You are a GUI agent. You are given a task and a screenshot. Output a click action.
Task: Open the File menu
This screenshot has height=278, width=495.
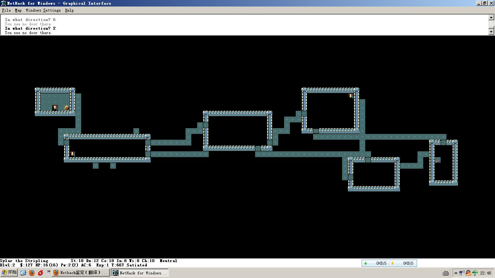pos(6,10)
